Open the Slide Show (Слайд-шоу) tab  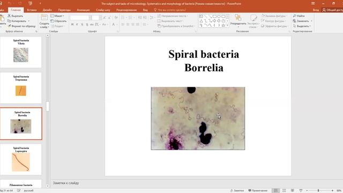(x=103, y=10)
